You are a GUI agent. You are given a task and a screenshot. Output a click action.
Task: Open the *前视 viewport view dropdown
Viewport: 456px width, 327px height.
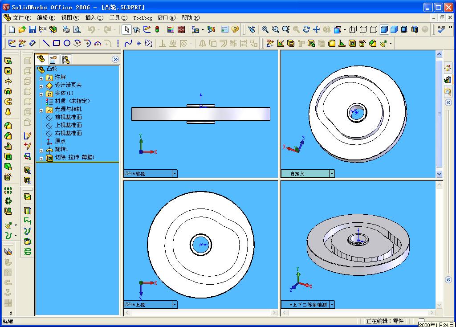[175, 174]
